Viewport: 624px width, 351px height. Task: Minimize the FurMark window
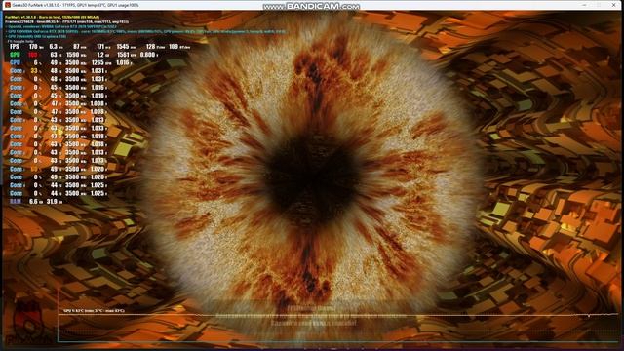click(584, 5)
